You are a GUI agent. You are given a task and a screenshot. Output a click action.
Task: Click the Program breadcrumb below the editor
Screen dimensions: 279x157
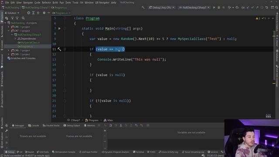pyautogui.click(x=92, y=120)
